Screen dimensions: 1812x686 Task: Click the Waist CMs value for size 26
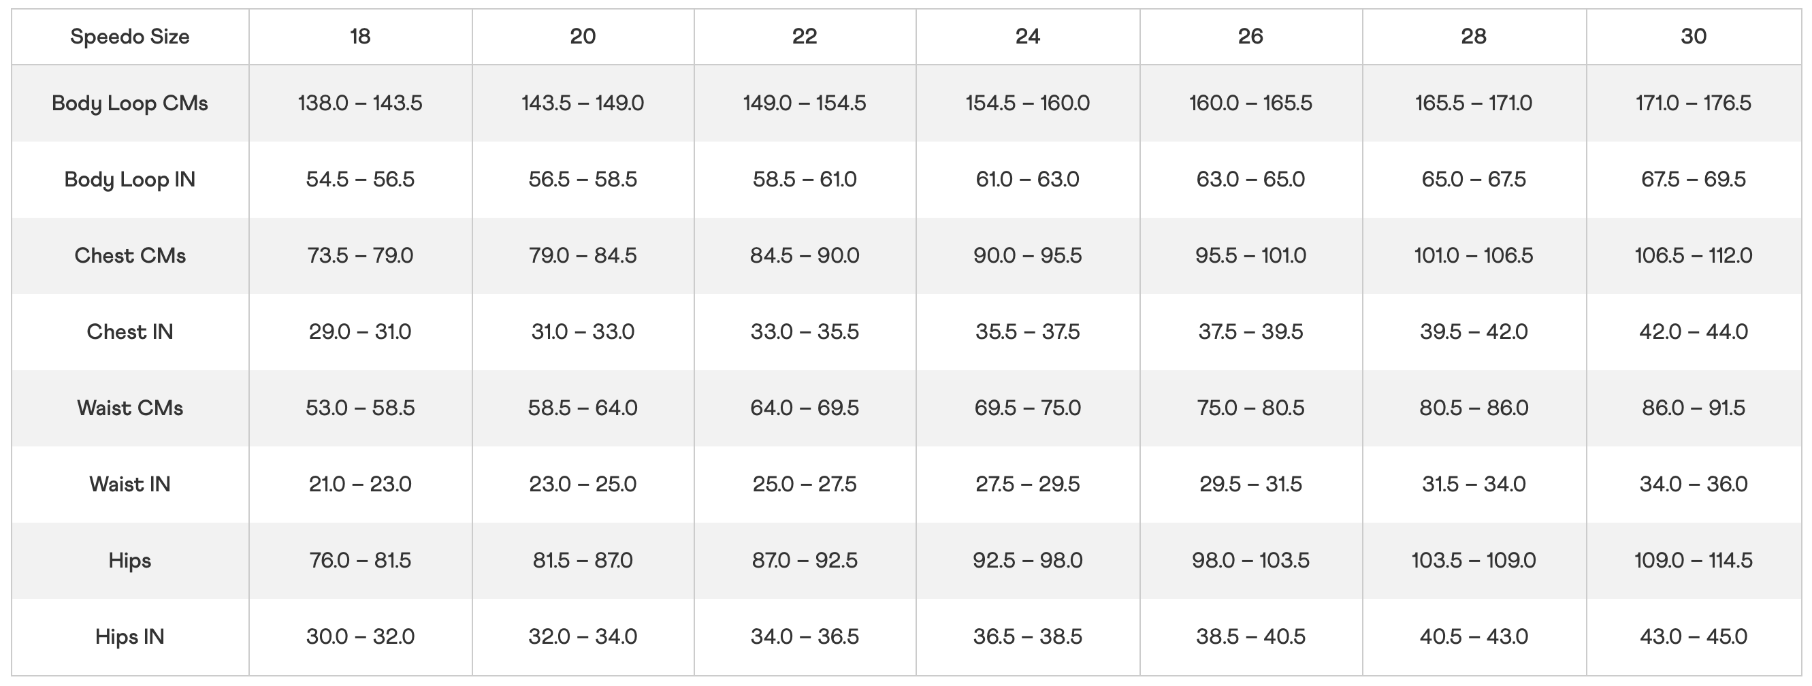1250,408
